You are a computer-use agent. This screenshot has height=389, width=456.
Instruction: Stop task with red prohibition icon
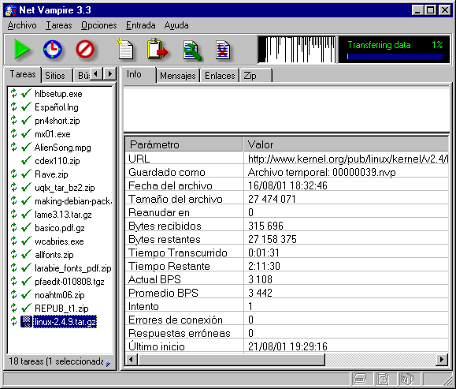[x=85, y=50]
